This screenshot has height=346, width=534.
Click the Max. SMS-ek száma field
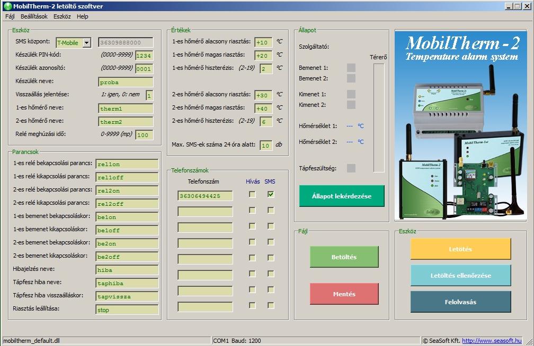[266, 145]
